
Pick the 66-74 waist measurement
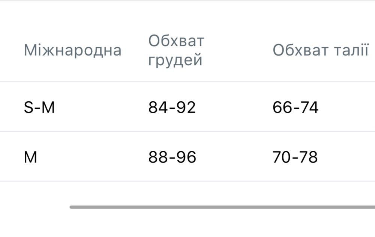pyautogui.click(x=295, y=108)
